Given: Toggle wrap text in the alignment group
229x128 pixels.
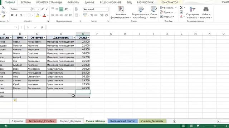Looking at the screenshot, I should pos(76,9).
